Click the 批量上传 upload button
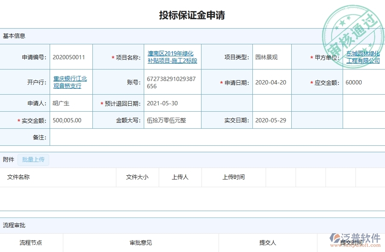Image resolution: width=385 pixels, height=252 pixels. (33, 159)
